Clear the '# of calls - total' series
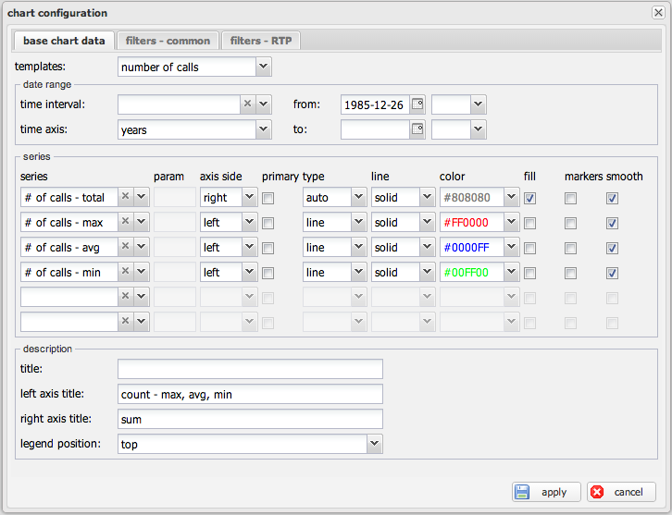Viewport: 672px width, 515px height. pyautogui.click(x=125, y=197)
